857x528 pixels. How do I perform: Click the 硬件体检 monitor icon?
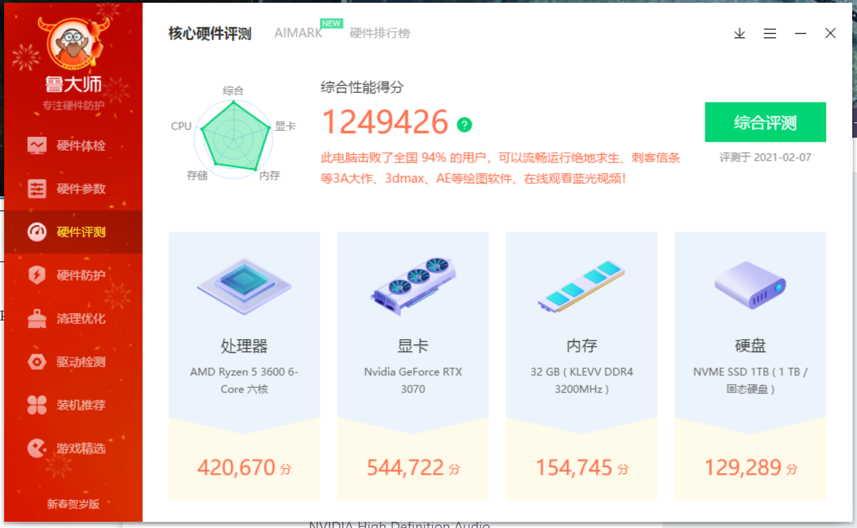point(37,146)
